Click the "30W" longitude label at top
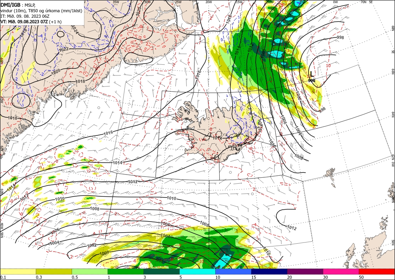Viewport: 395px width, 280px height. point(147,2)
